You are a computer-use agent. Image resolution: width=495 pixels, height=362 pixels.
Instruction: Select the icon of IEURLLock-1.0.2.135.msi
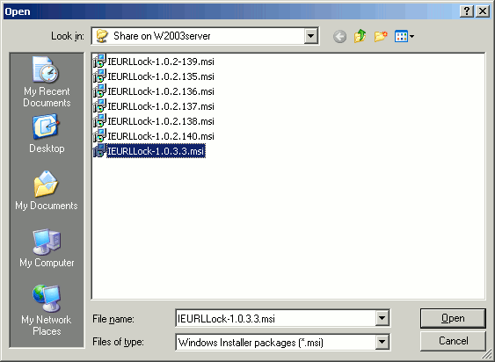tap(99, 76)
